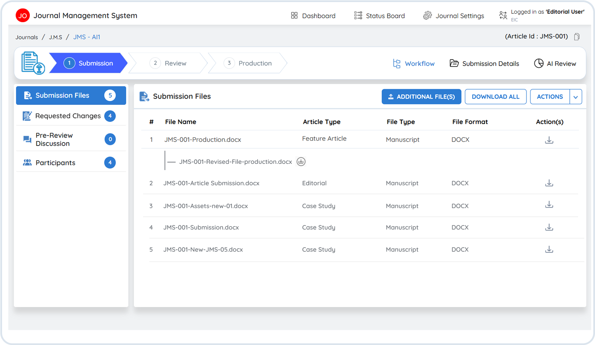595x345 pixels.
Task: Download JMS-001-Assets-new-01.docx file
Action: pyautogui.click(x=549, y=205)
